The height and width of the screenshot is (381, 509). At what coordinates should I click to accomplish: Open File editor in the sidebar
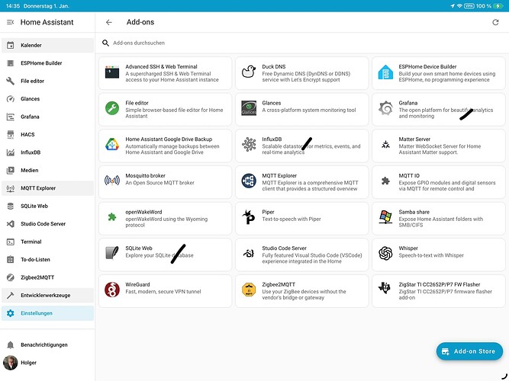pyautogui.click(x=47, y=81)
